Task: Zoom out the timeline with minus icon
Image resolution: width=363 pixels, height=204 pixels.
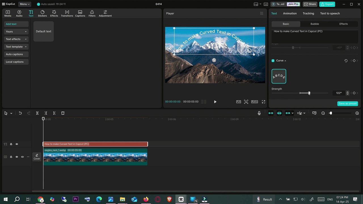Action: pyautogui.click(x=323, y=113)
